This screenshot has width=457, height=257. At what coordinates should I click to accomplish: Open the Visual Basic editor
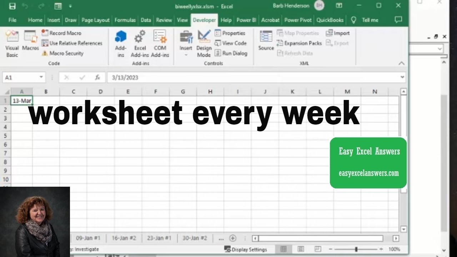12,44
